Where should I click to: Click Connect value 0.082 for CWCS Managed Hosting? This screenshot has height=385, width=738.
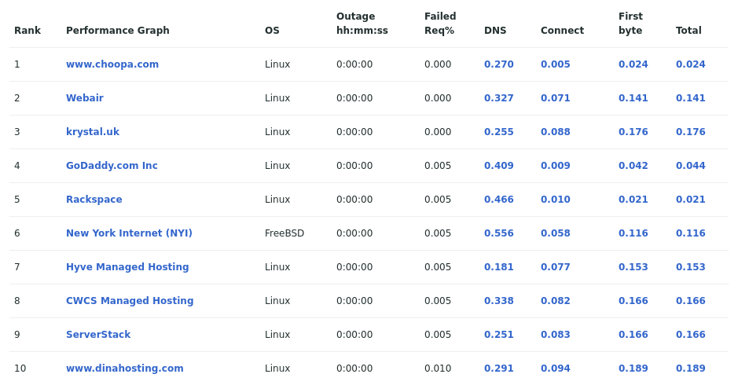[x=556, y=301]
